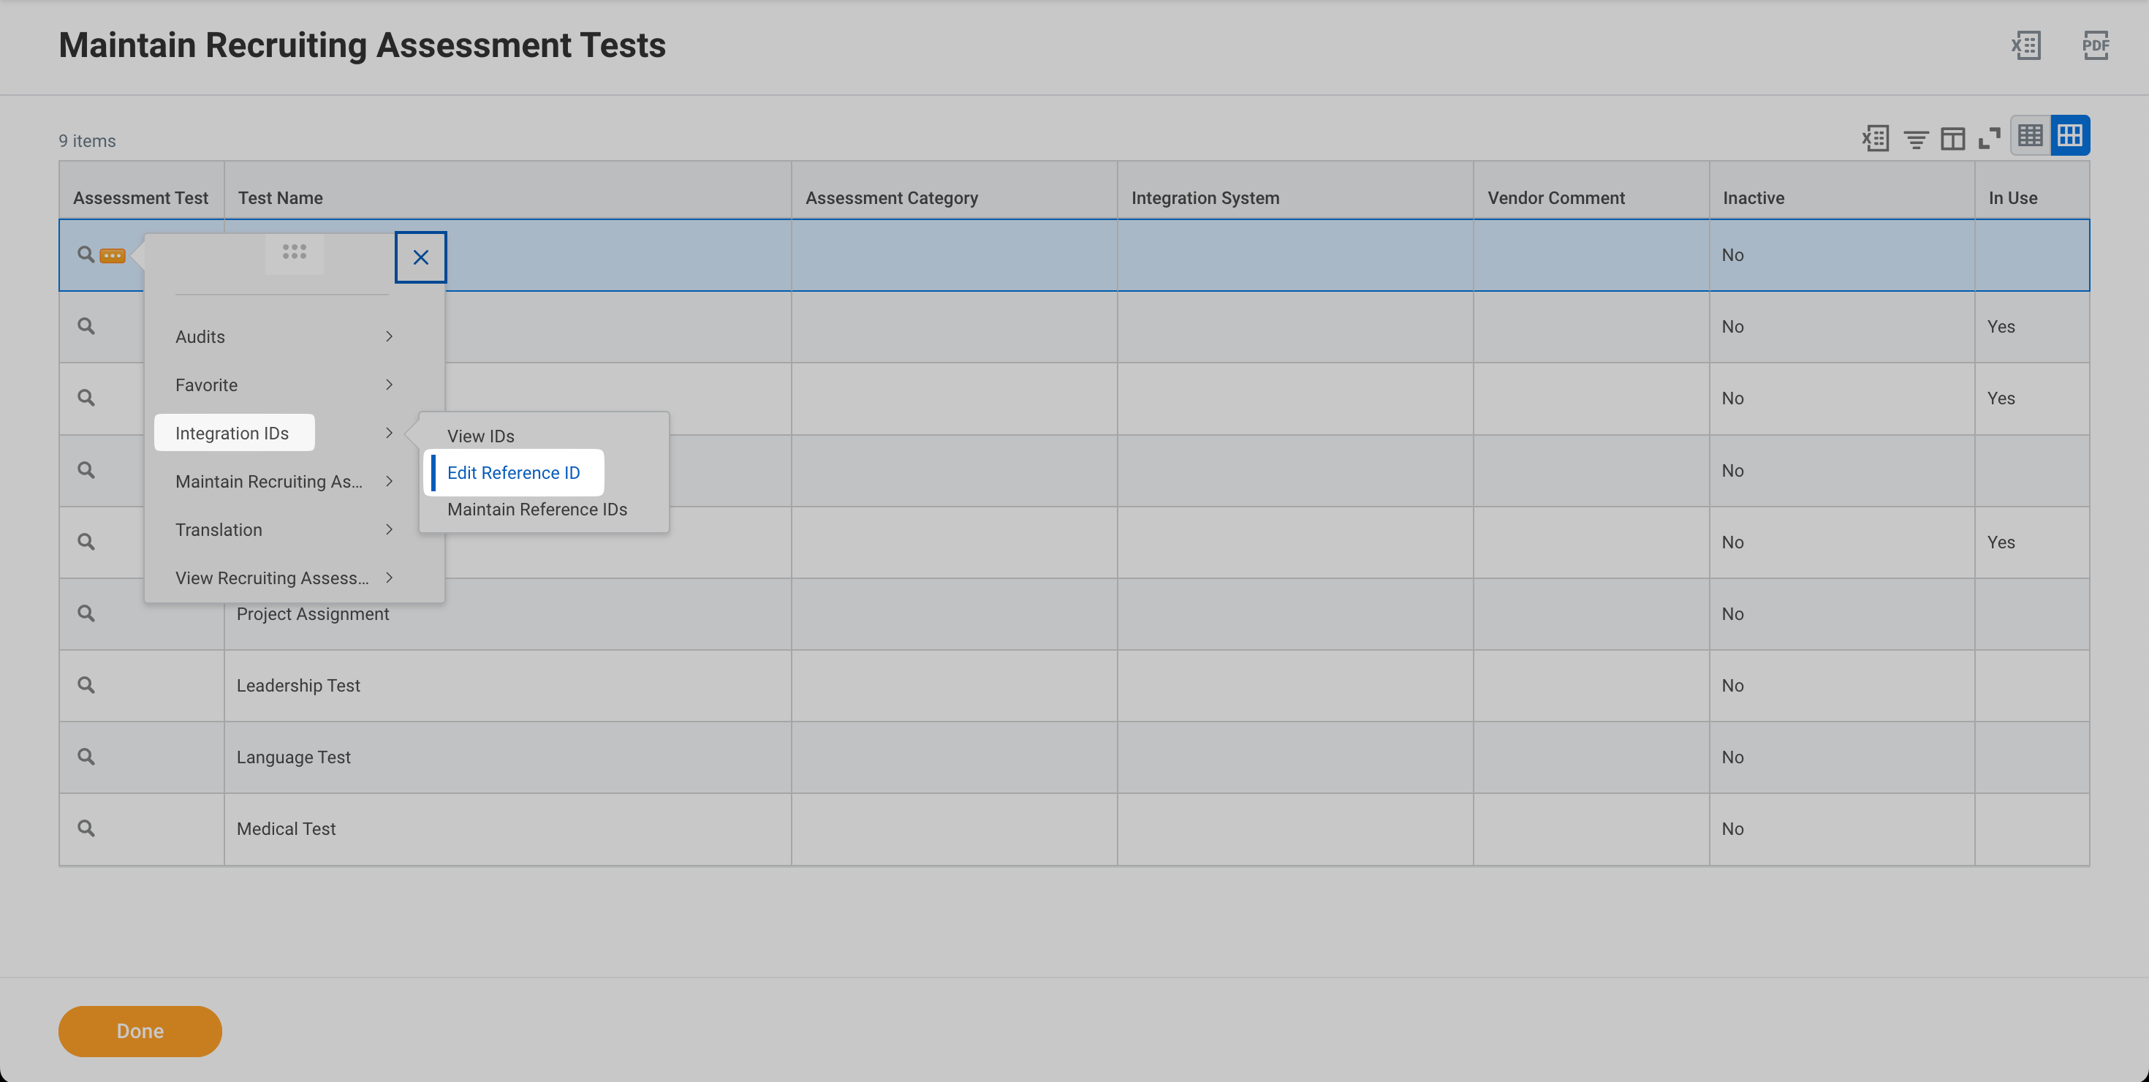Click the orange related actions icon

point(113,255)
